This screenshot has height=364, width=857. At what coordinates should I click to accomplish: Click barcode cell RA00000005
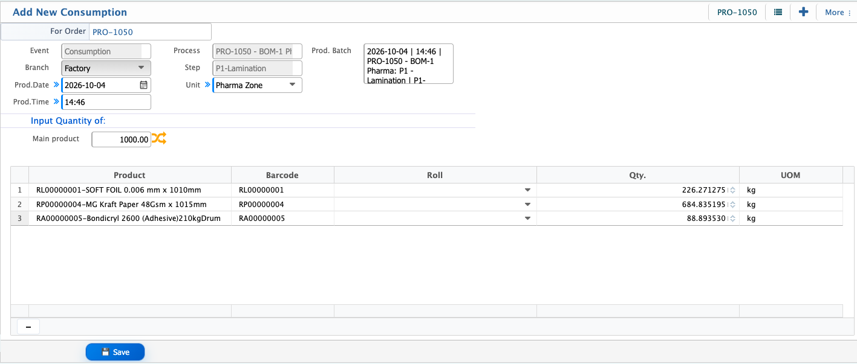coord(283,219)
